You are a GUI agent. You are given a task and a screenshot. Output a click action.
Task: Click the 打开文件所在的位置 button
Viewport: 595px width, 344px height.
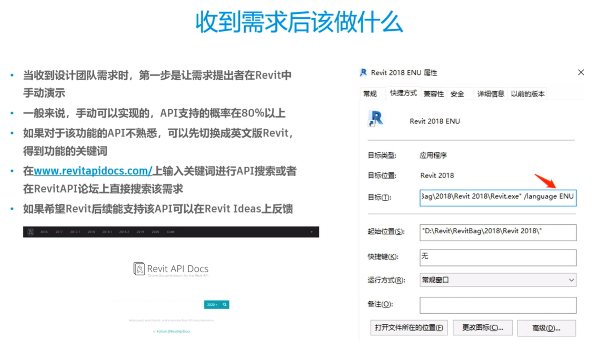(x=409, y=328)
